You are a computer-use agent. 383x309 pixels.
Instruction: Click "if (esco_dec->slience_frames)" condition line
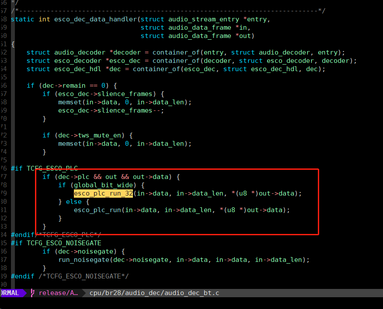[103, 94]
